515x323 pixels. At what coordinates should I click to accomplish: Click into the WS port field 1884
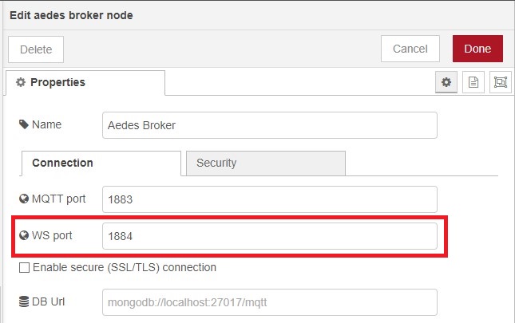tap(270, 236)
